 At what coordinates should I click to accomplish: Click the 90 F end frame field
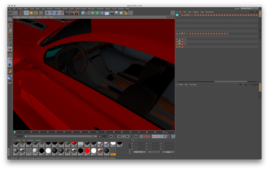103,136
